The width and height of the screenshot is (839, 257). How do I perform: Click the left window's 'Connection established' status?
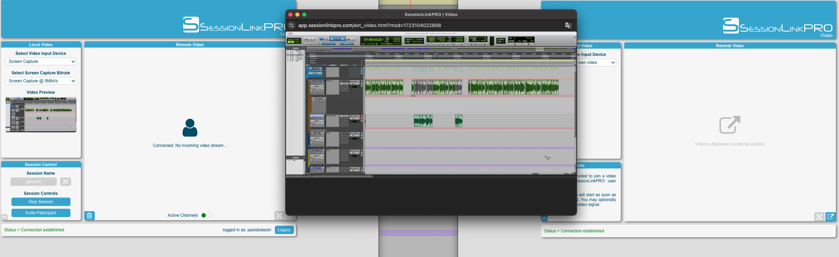tap(43, 230)
